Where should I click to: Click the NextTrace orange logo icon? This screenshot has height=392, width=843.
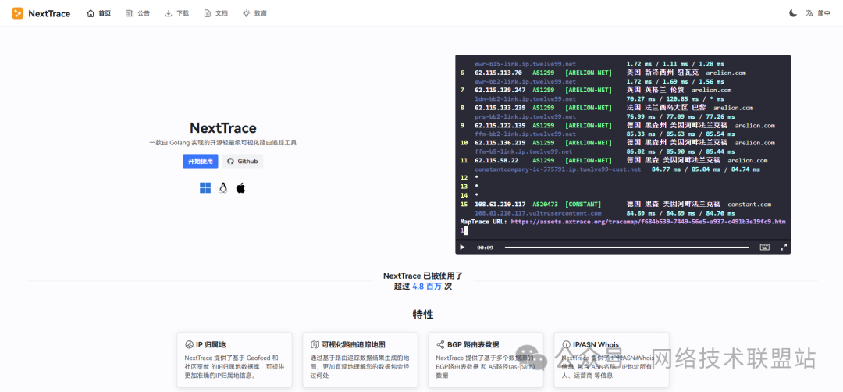[18, 13]
